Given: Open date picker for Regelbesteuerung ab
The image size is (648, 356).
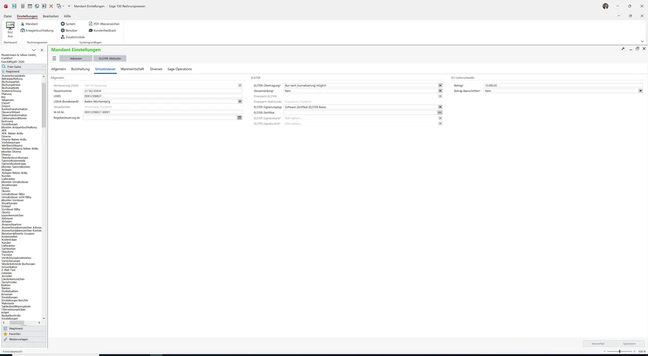Looking at the screenshot, I should pos(240,117).
